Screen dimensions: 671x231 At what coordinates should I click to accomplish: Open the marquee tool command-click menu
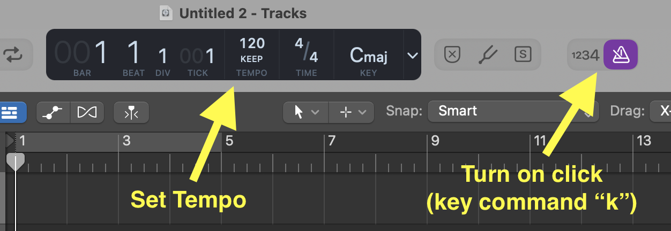coord(351,112)
